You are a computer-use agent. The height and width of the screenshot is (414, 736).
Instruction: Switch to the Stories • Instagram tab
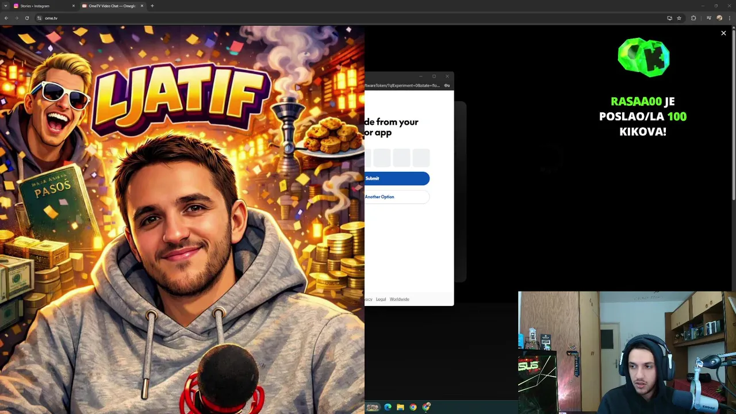coord(44,6)
